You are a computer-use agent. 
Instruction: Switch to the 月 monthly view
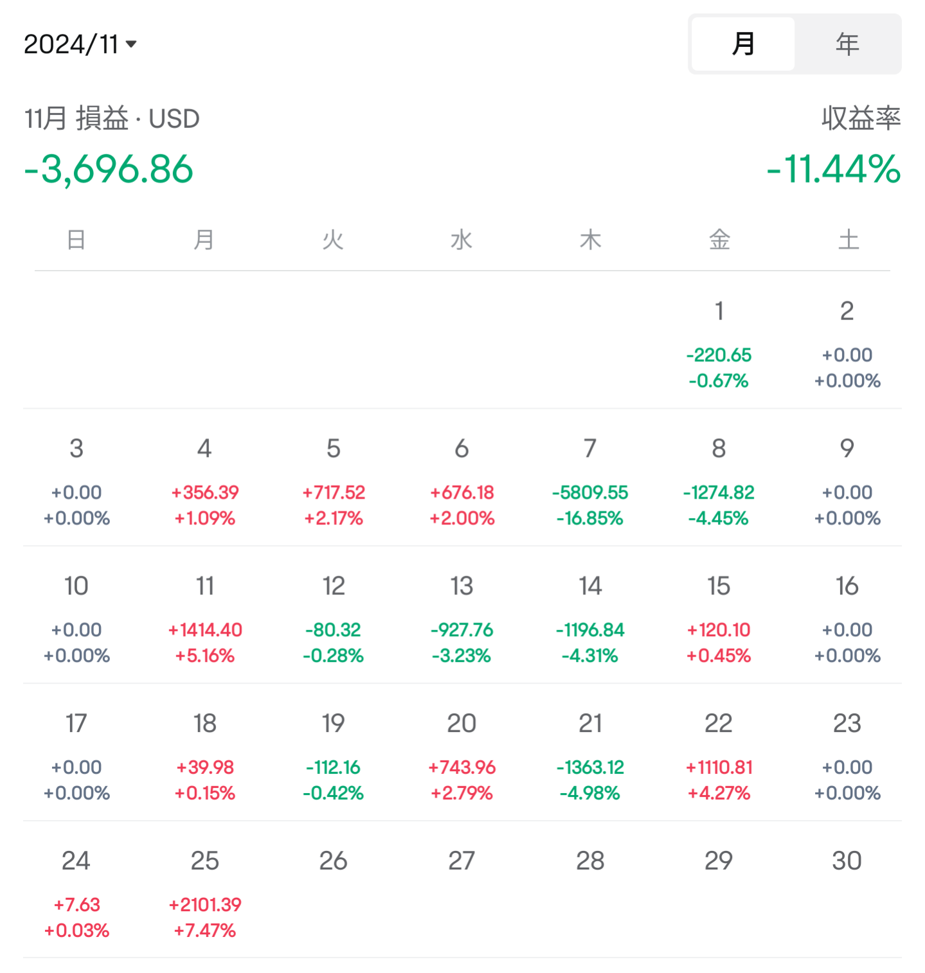point(743,44)
